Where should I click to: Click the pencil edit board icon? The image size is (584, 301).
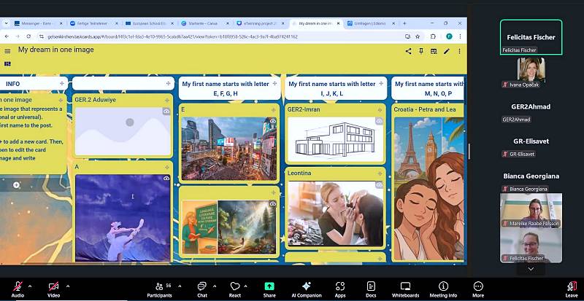pos(458,51)
